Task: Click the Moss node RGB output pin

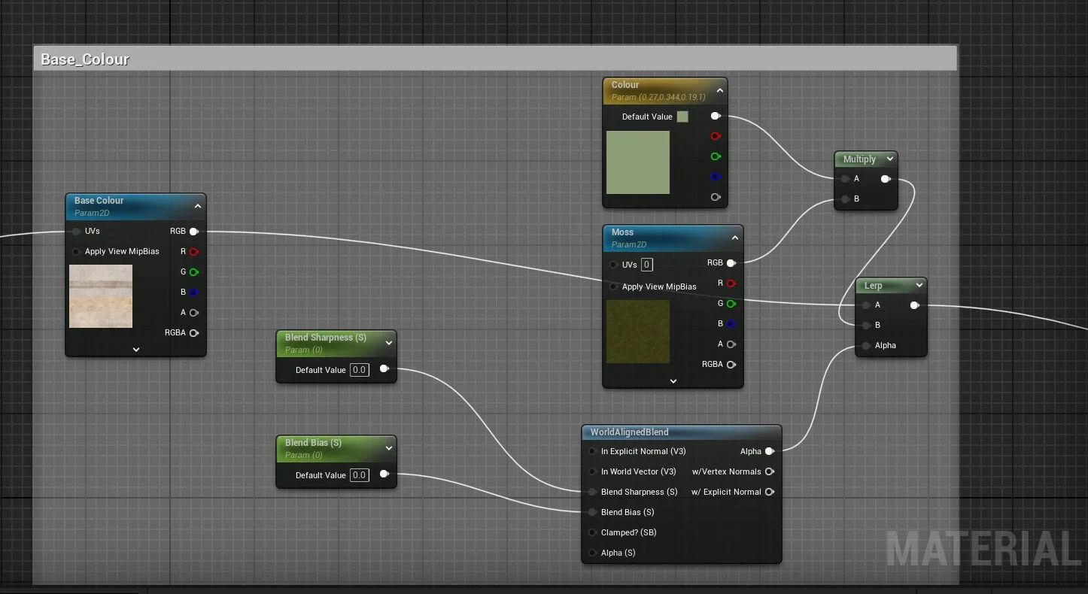Action: (731, 263)
